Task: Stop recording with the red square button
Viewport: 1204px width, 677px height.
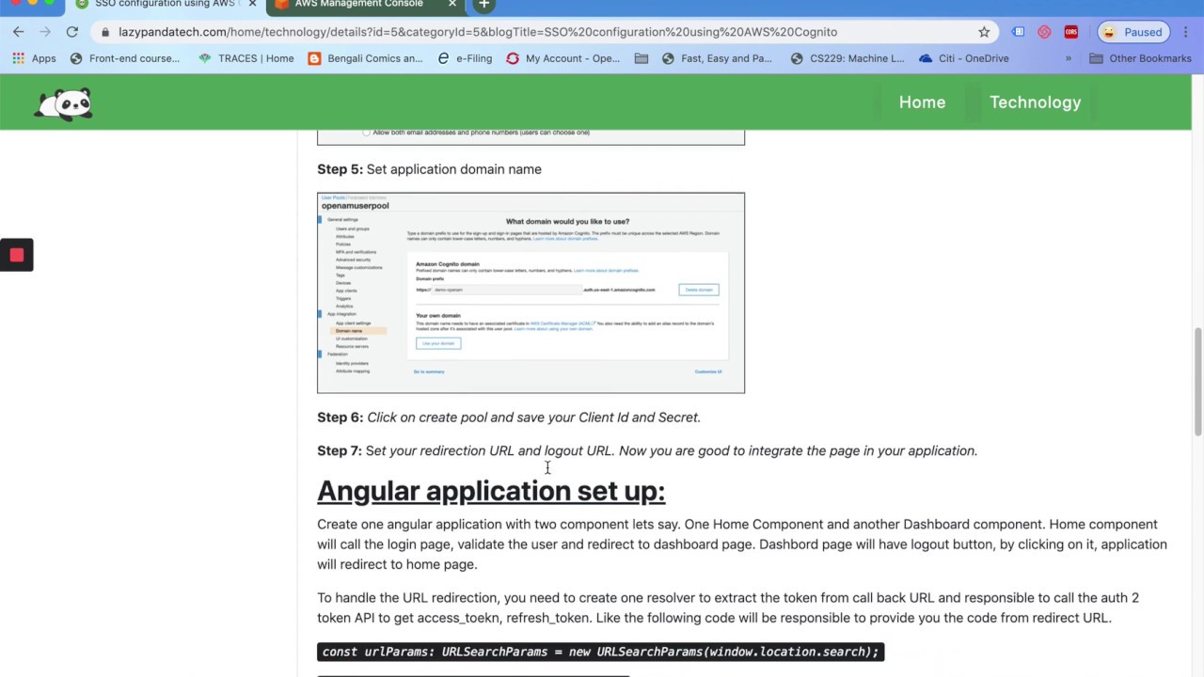Action: pos(16,255)
